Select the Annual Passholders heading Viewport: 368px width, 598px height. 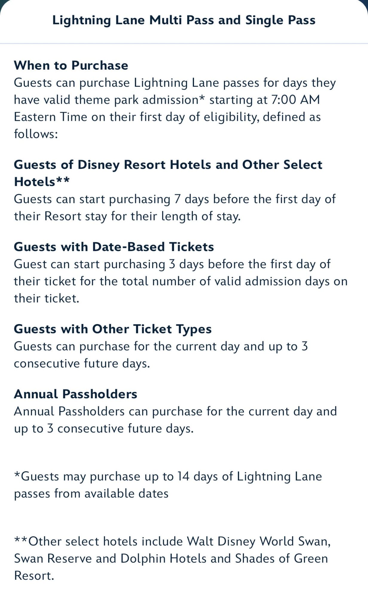75,394
